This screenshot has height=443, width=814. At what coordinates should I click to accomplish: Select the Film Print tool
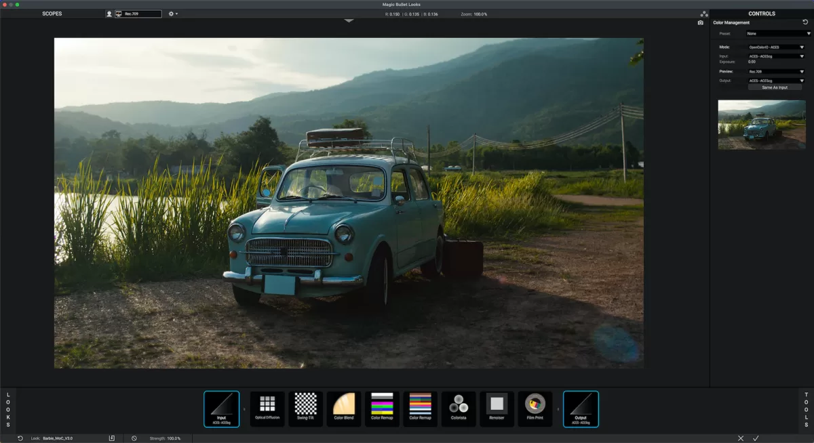pyautogui.click(x=535, y=409)
